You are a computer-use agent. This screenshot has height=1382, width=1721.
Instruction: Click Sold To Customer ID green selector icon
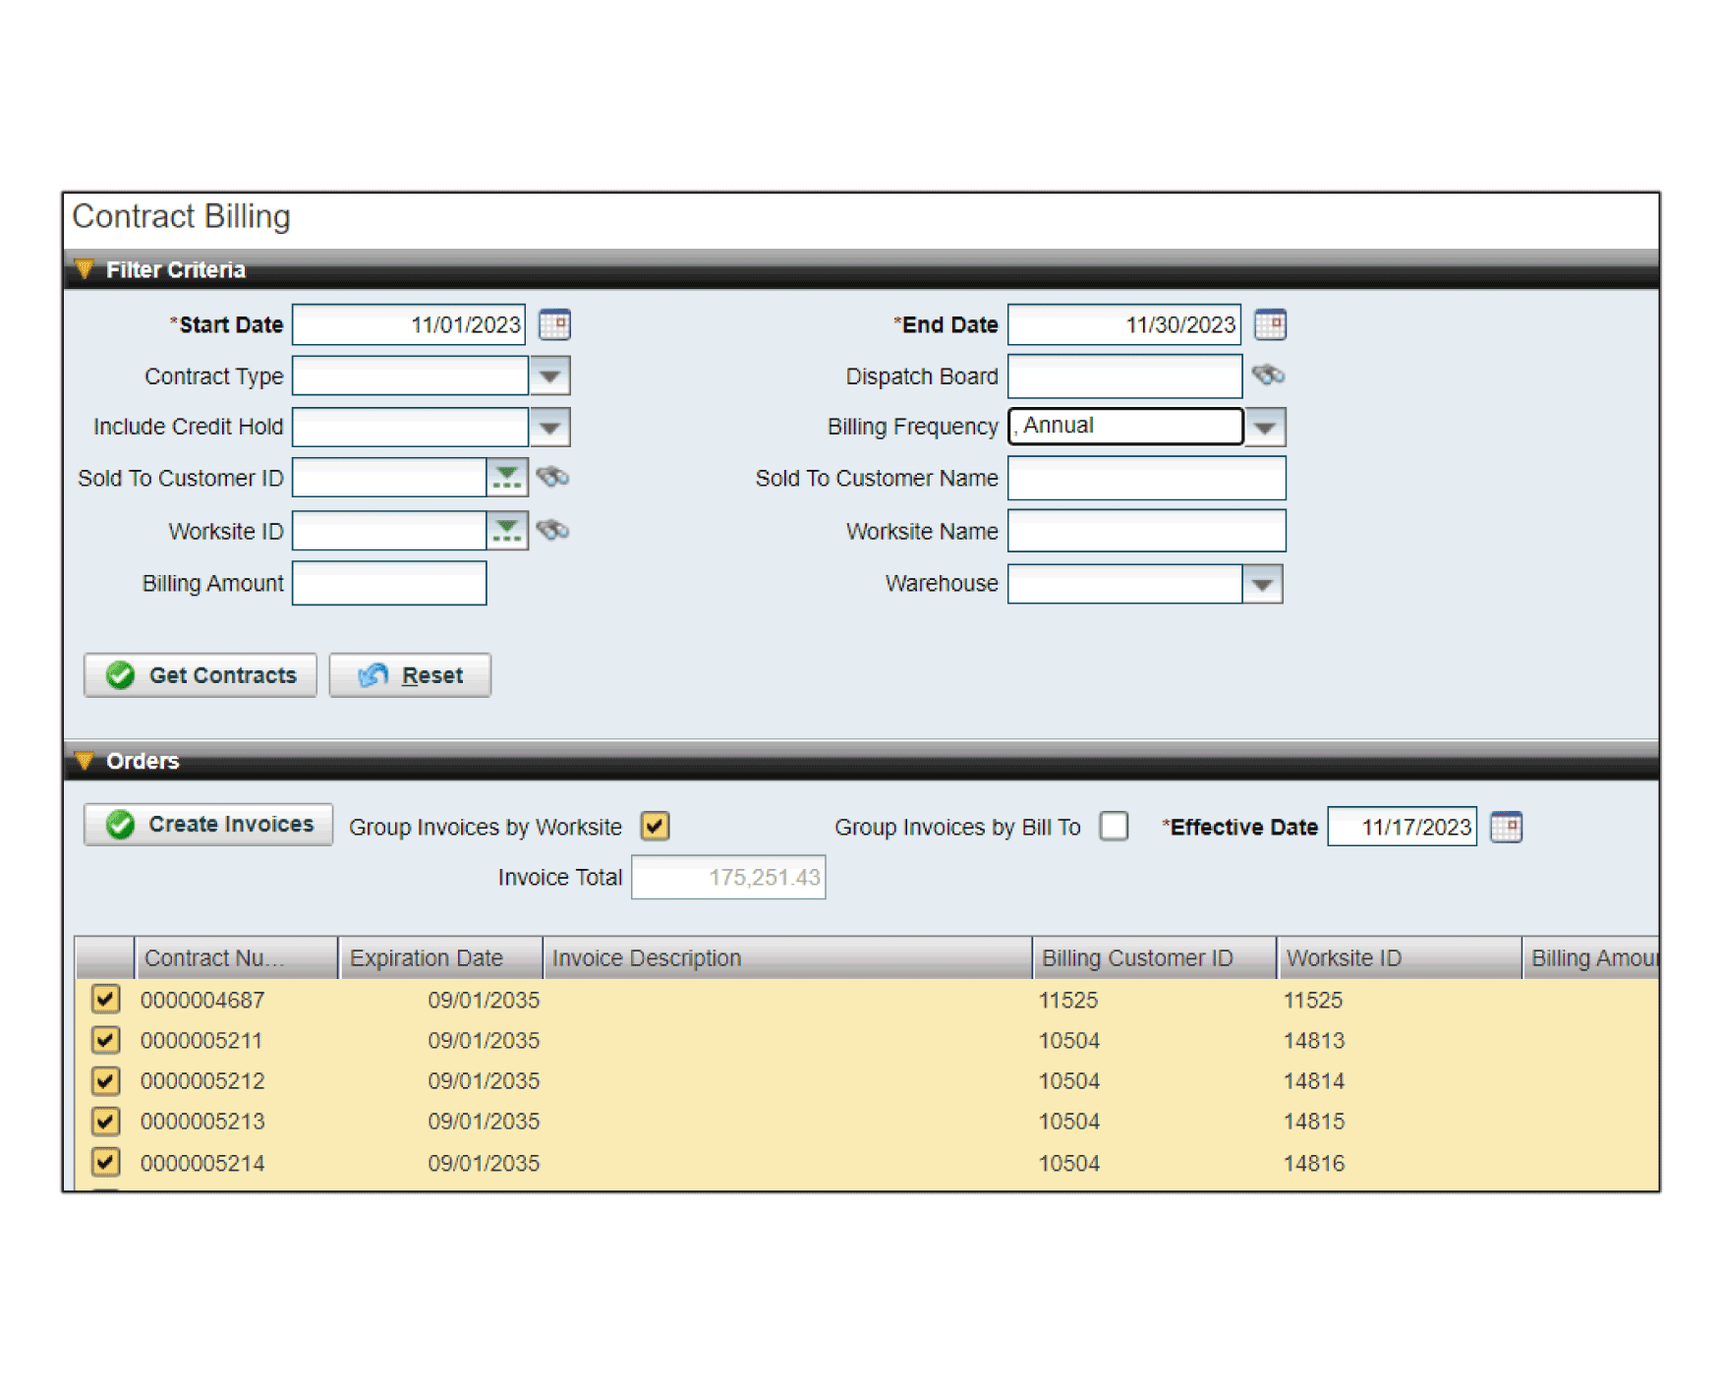click(507, 478)
